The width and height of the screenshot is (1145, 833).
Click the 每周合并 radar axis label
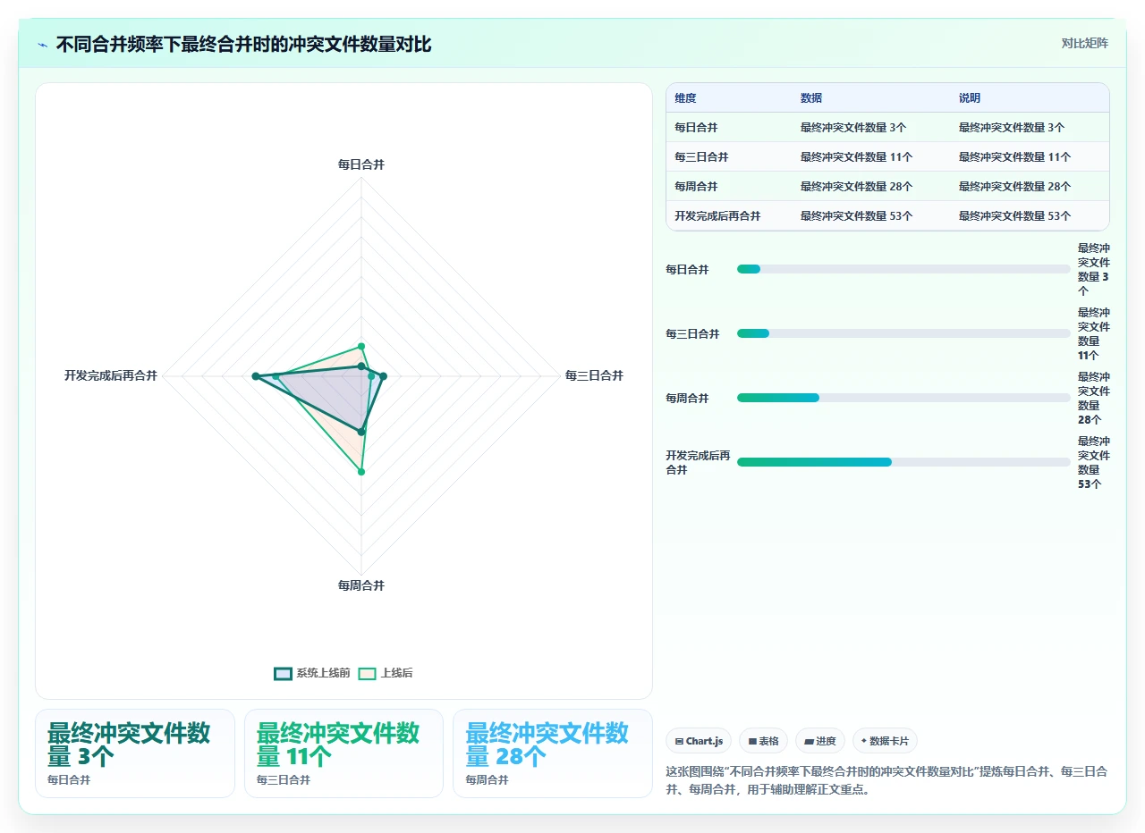(x=361, y=585)
